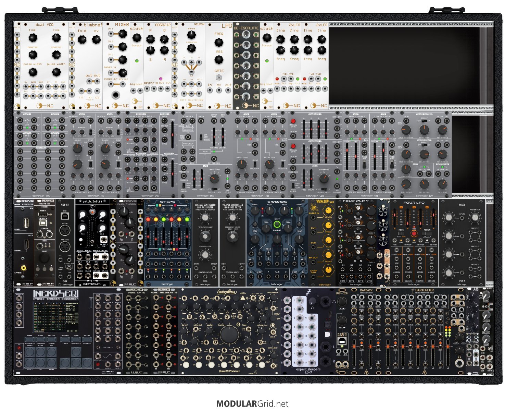
Task: Click the RES knob on LPG
Action: 219,60
